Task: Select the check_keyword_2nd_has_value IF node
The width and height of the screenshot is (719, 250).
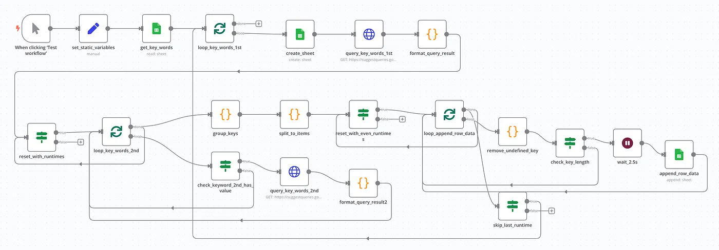Action: (225, 166)
